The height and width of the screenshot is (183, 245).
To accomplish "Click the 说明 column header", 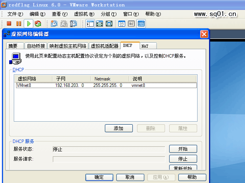I will [x=163, y=79].
